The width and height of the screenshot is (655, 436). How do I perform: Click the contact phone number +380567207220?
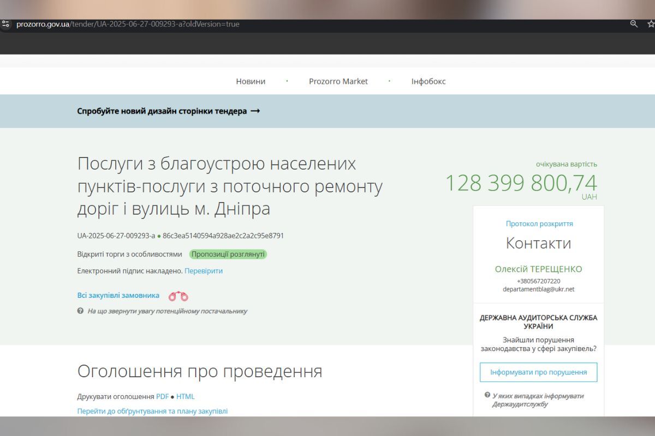point(538,280)
